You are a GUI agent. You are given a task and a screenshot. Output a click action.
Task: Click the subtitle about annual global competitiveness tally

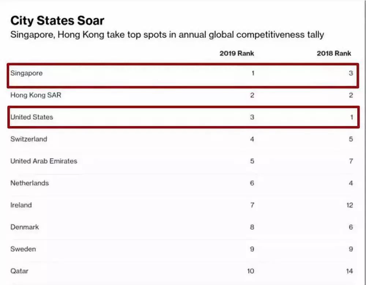pyautogui.click(x=167, y=35)
